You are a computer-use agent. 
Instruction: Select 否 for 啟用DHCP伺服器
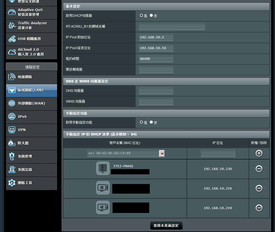(151, 15)
